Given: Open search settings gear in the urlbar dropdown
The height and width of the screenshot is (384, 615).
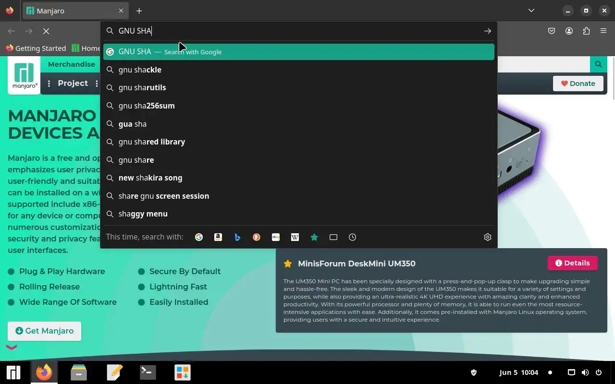Looking at the screenshot, I should point(488,237).
